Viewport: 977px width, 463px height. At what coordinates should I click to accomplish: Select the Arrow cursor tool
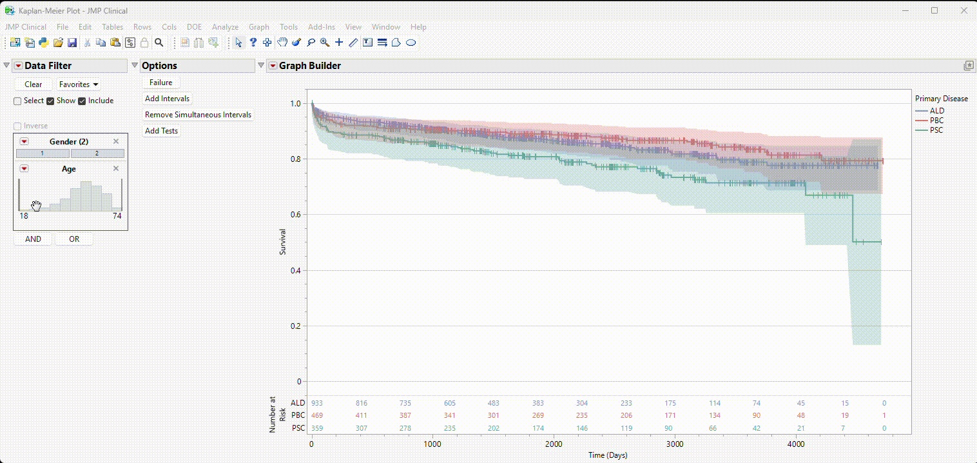point(238,43)
